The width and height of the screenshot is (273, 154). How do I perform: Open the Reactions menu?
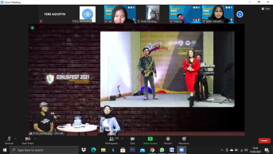click(x=184, y=141)
